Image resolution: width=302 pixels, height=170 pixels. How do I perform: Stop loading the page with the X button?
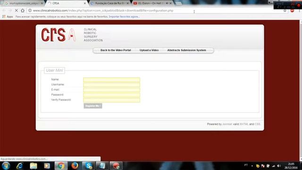point(17,10)
